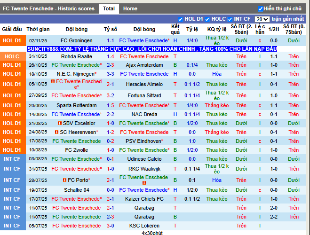310x235 pixels.
Task: Open PSV Eindhoven team link
Action: [144, 141]
